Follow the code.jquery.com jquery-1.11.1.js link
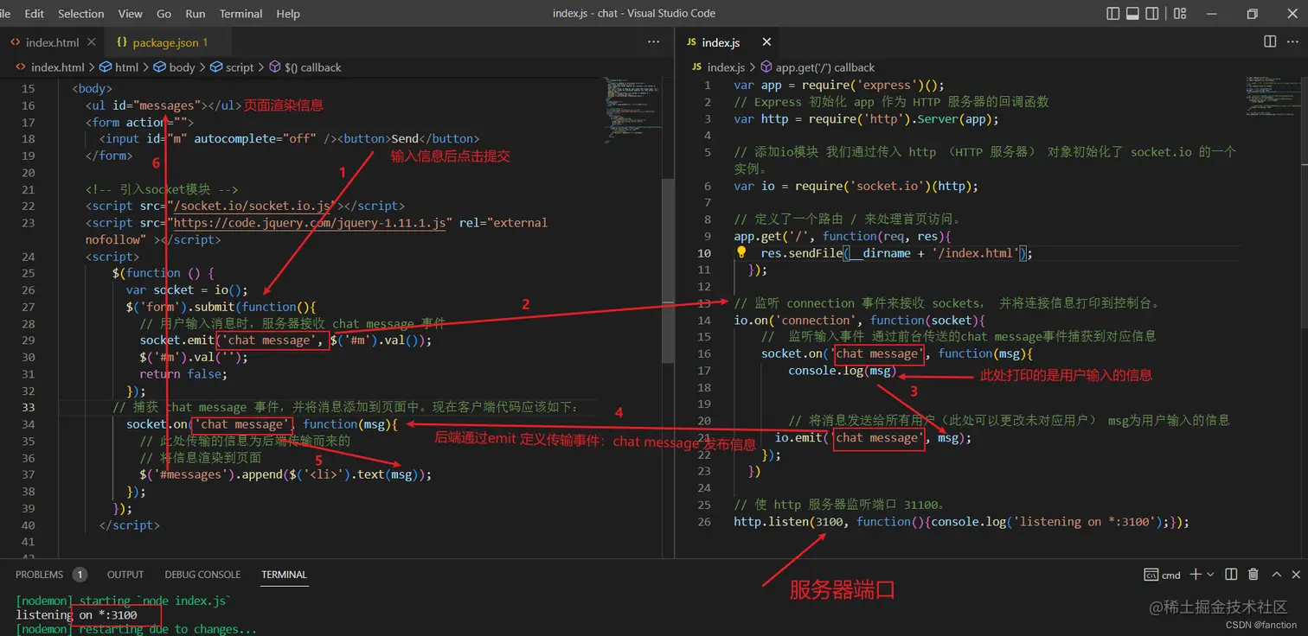Image resolution: width=1308 pixels, height=636 pixels. pos(310,223)
